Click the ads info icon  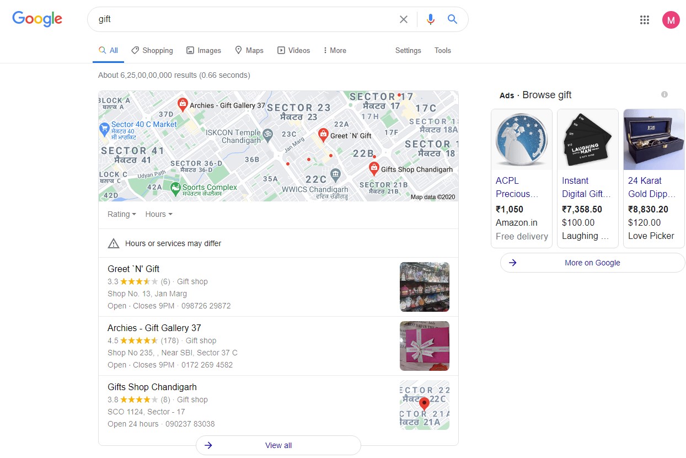[664, 94]
